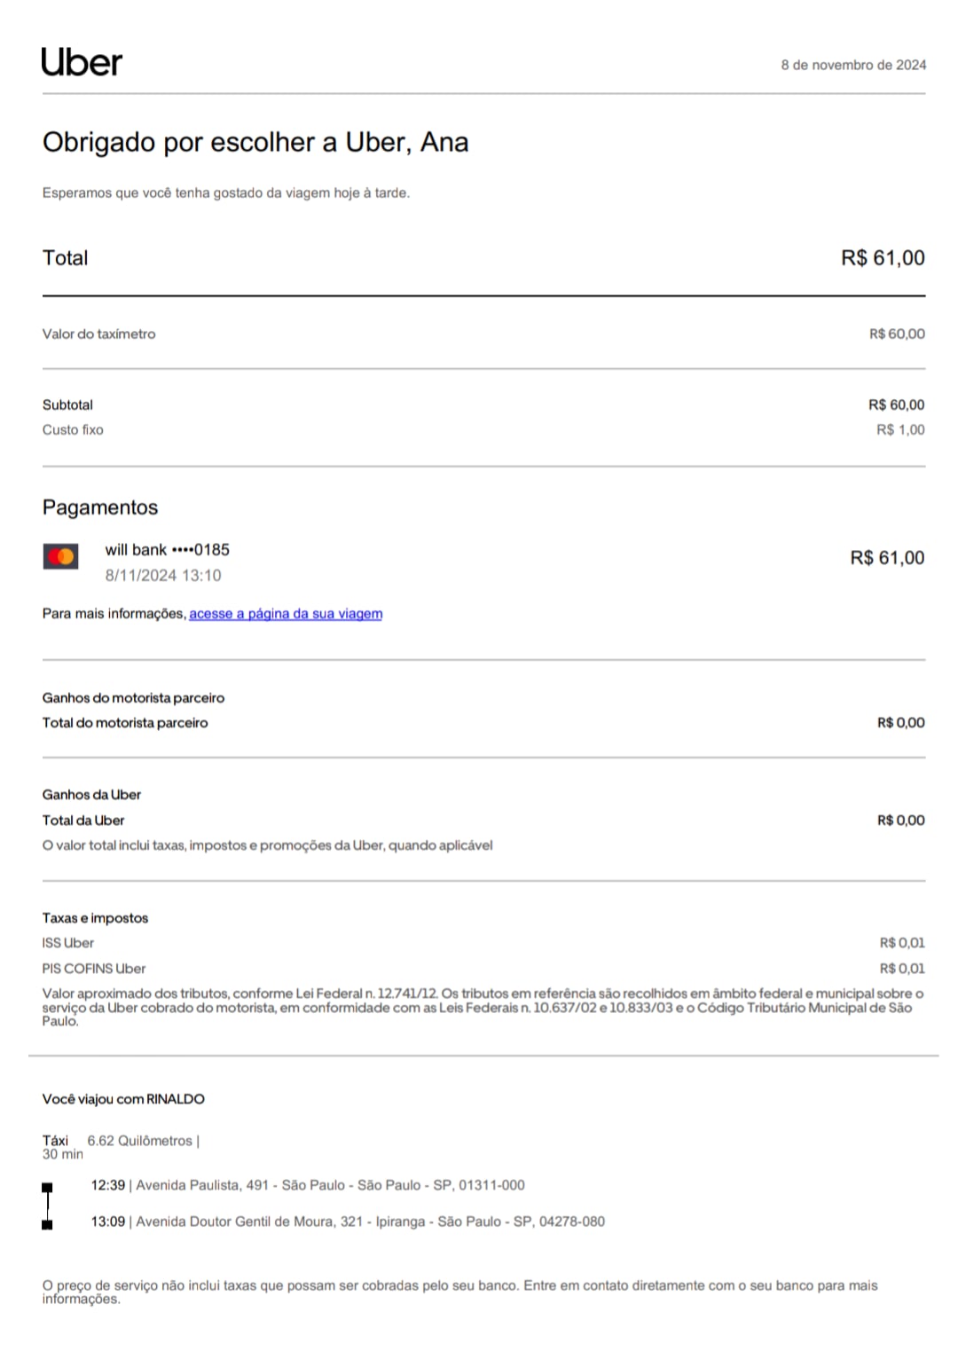Screen dimensions: 958x1367
Task: Click the 'PIS COFINS Uber' tax line
Action: point(93,969)
